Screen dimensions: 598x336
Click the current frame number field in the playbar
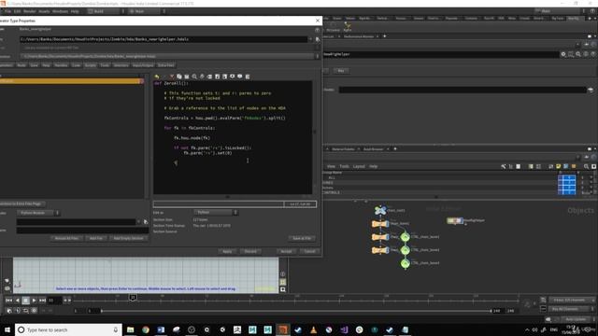(54, 301)
